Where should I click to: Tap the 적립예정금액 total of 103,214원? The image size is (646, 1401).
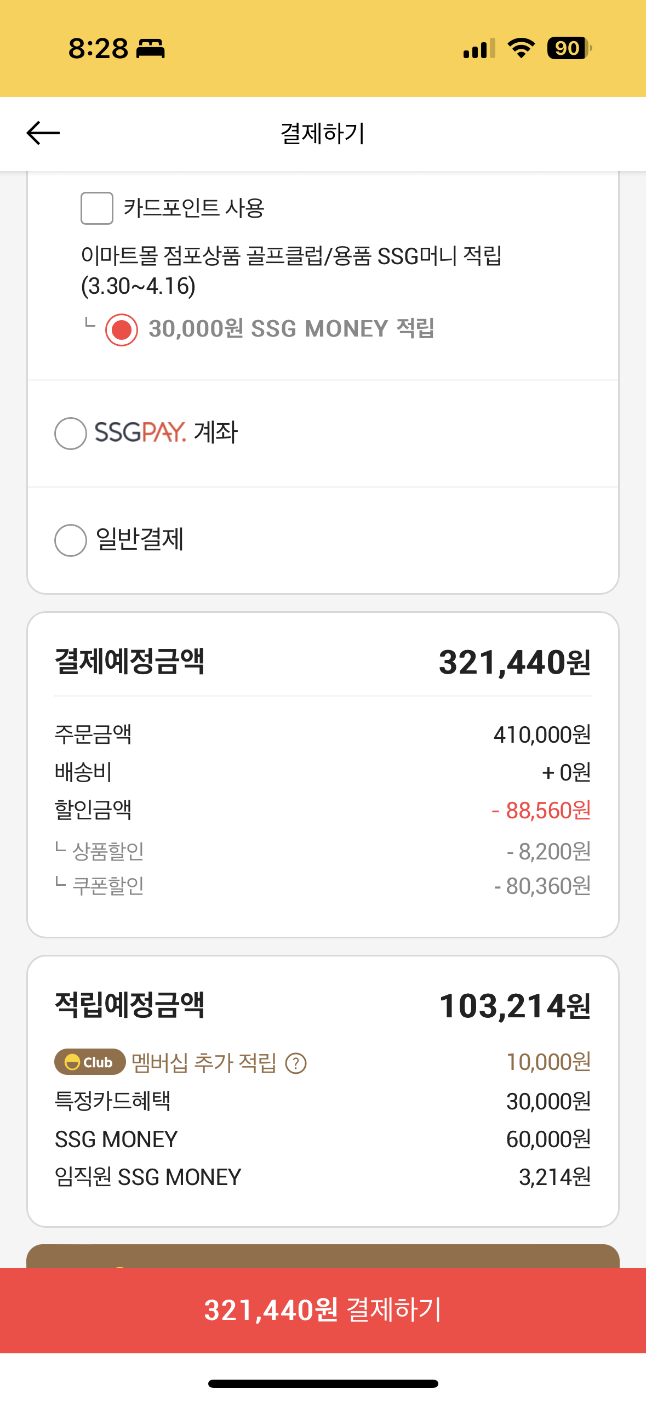[514, 1006]
